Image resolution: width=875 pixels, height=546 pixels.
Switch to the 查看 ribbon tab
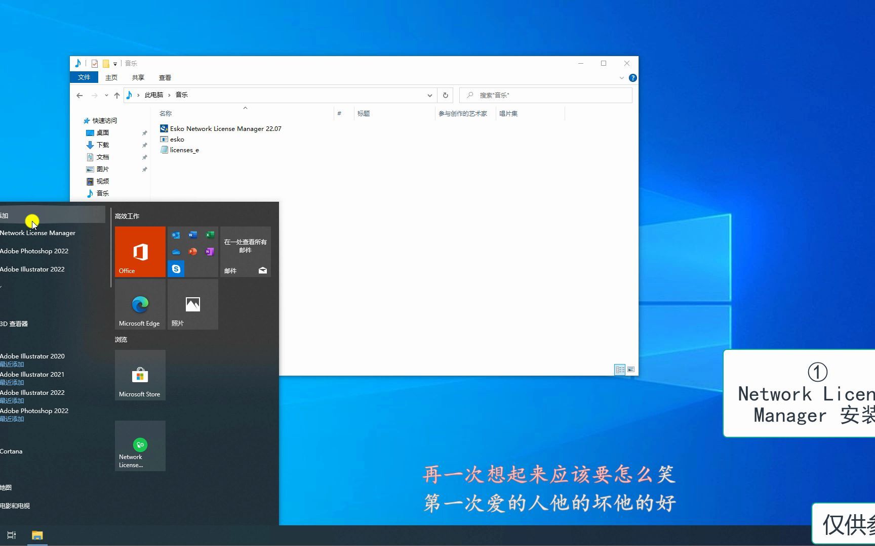point(165,77)
